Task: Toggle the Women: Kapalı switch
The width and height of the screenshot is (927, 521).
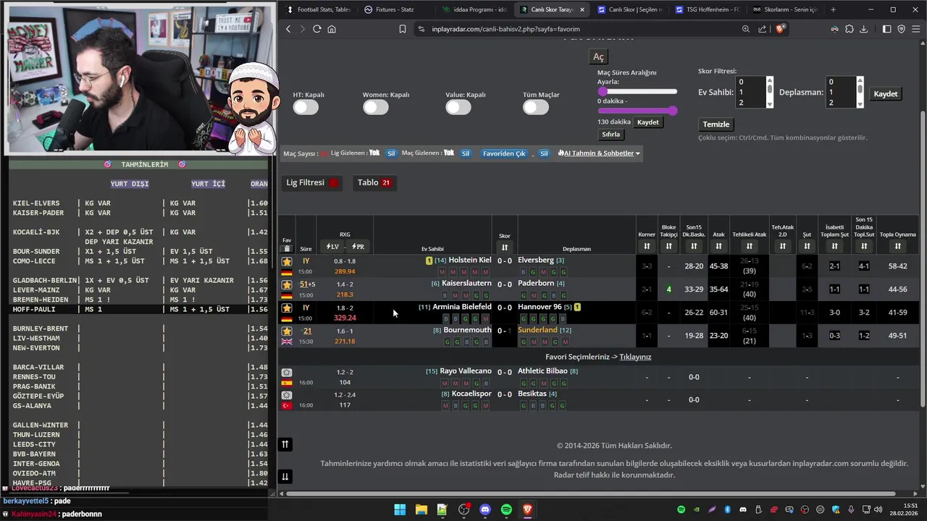Action: click(376, 107)
